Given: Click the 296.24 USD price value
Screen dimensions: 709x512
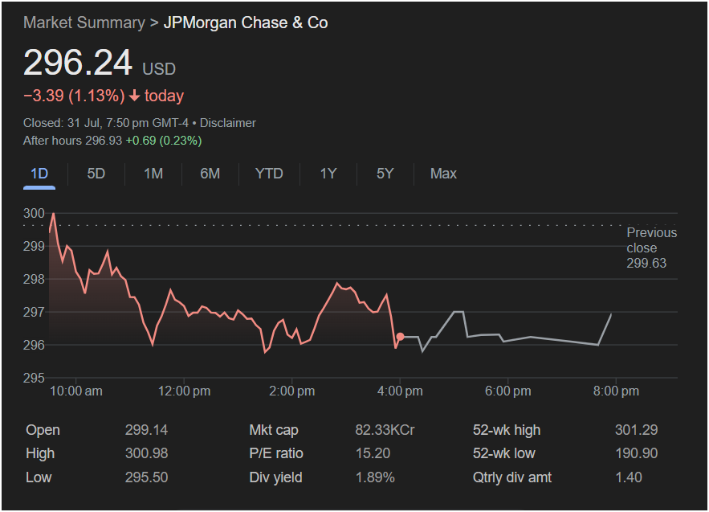Looking at the screenshot, I should tap(78, 63).
